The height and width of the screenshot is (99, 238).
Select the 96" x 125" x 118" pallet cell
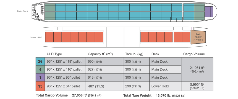click(x=65, y=61)
